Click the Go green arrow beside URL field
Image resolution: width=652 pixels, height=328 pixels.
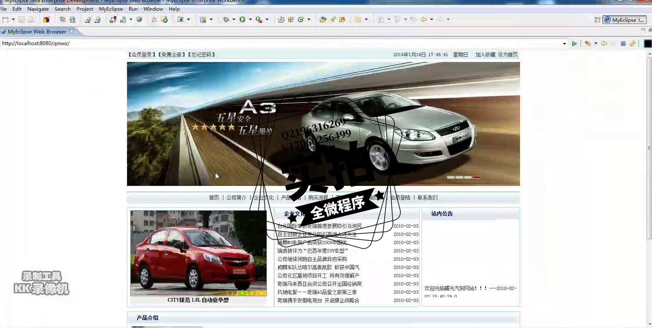coord(574,43)
